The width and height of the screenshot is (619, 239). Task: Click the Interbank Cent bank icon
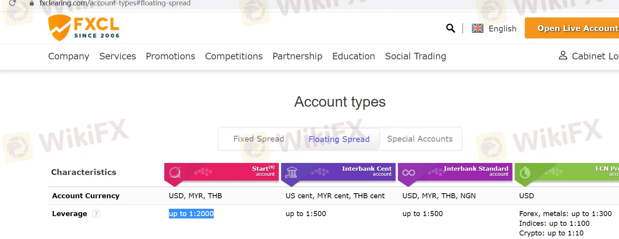(x=291, y=172)
